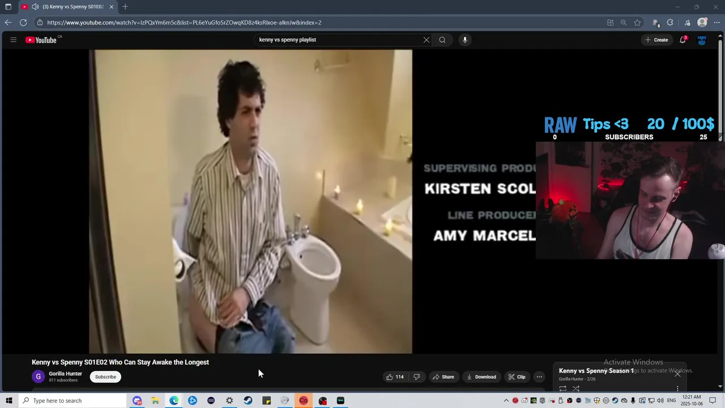Image resolution: width=725 pixels, height=408 pixels.
Task: Open File Explorer from the taskbar
Action: coord(155,401)
